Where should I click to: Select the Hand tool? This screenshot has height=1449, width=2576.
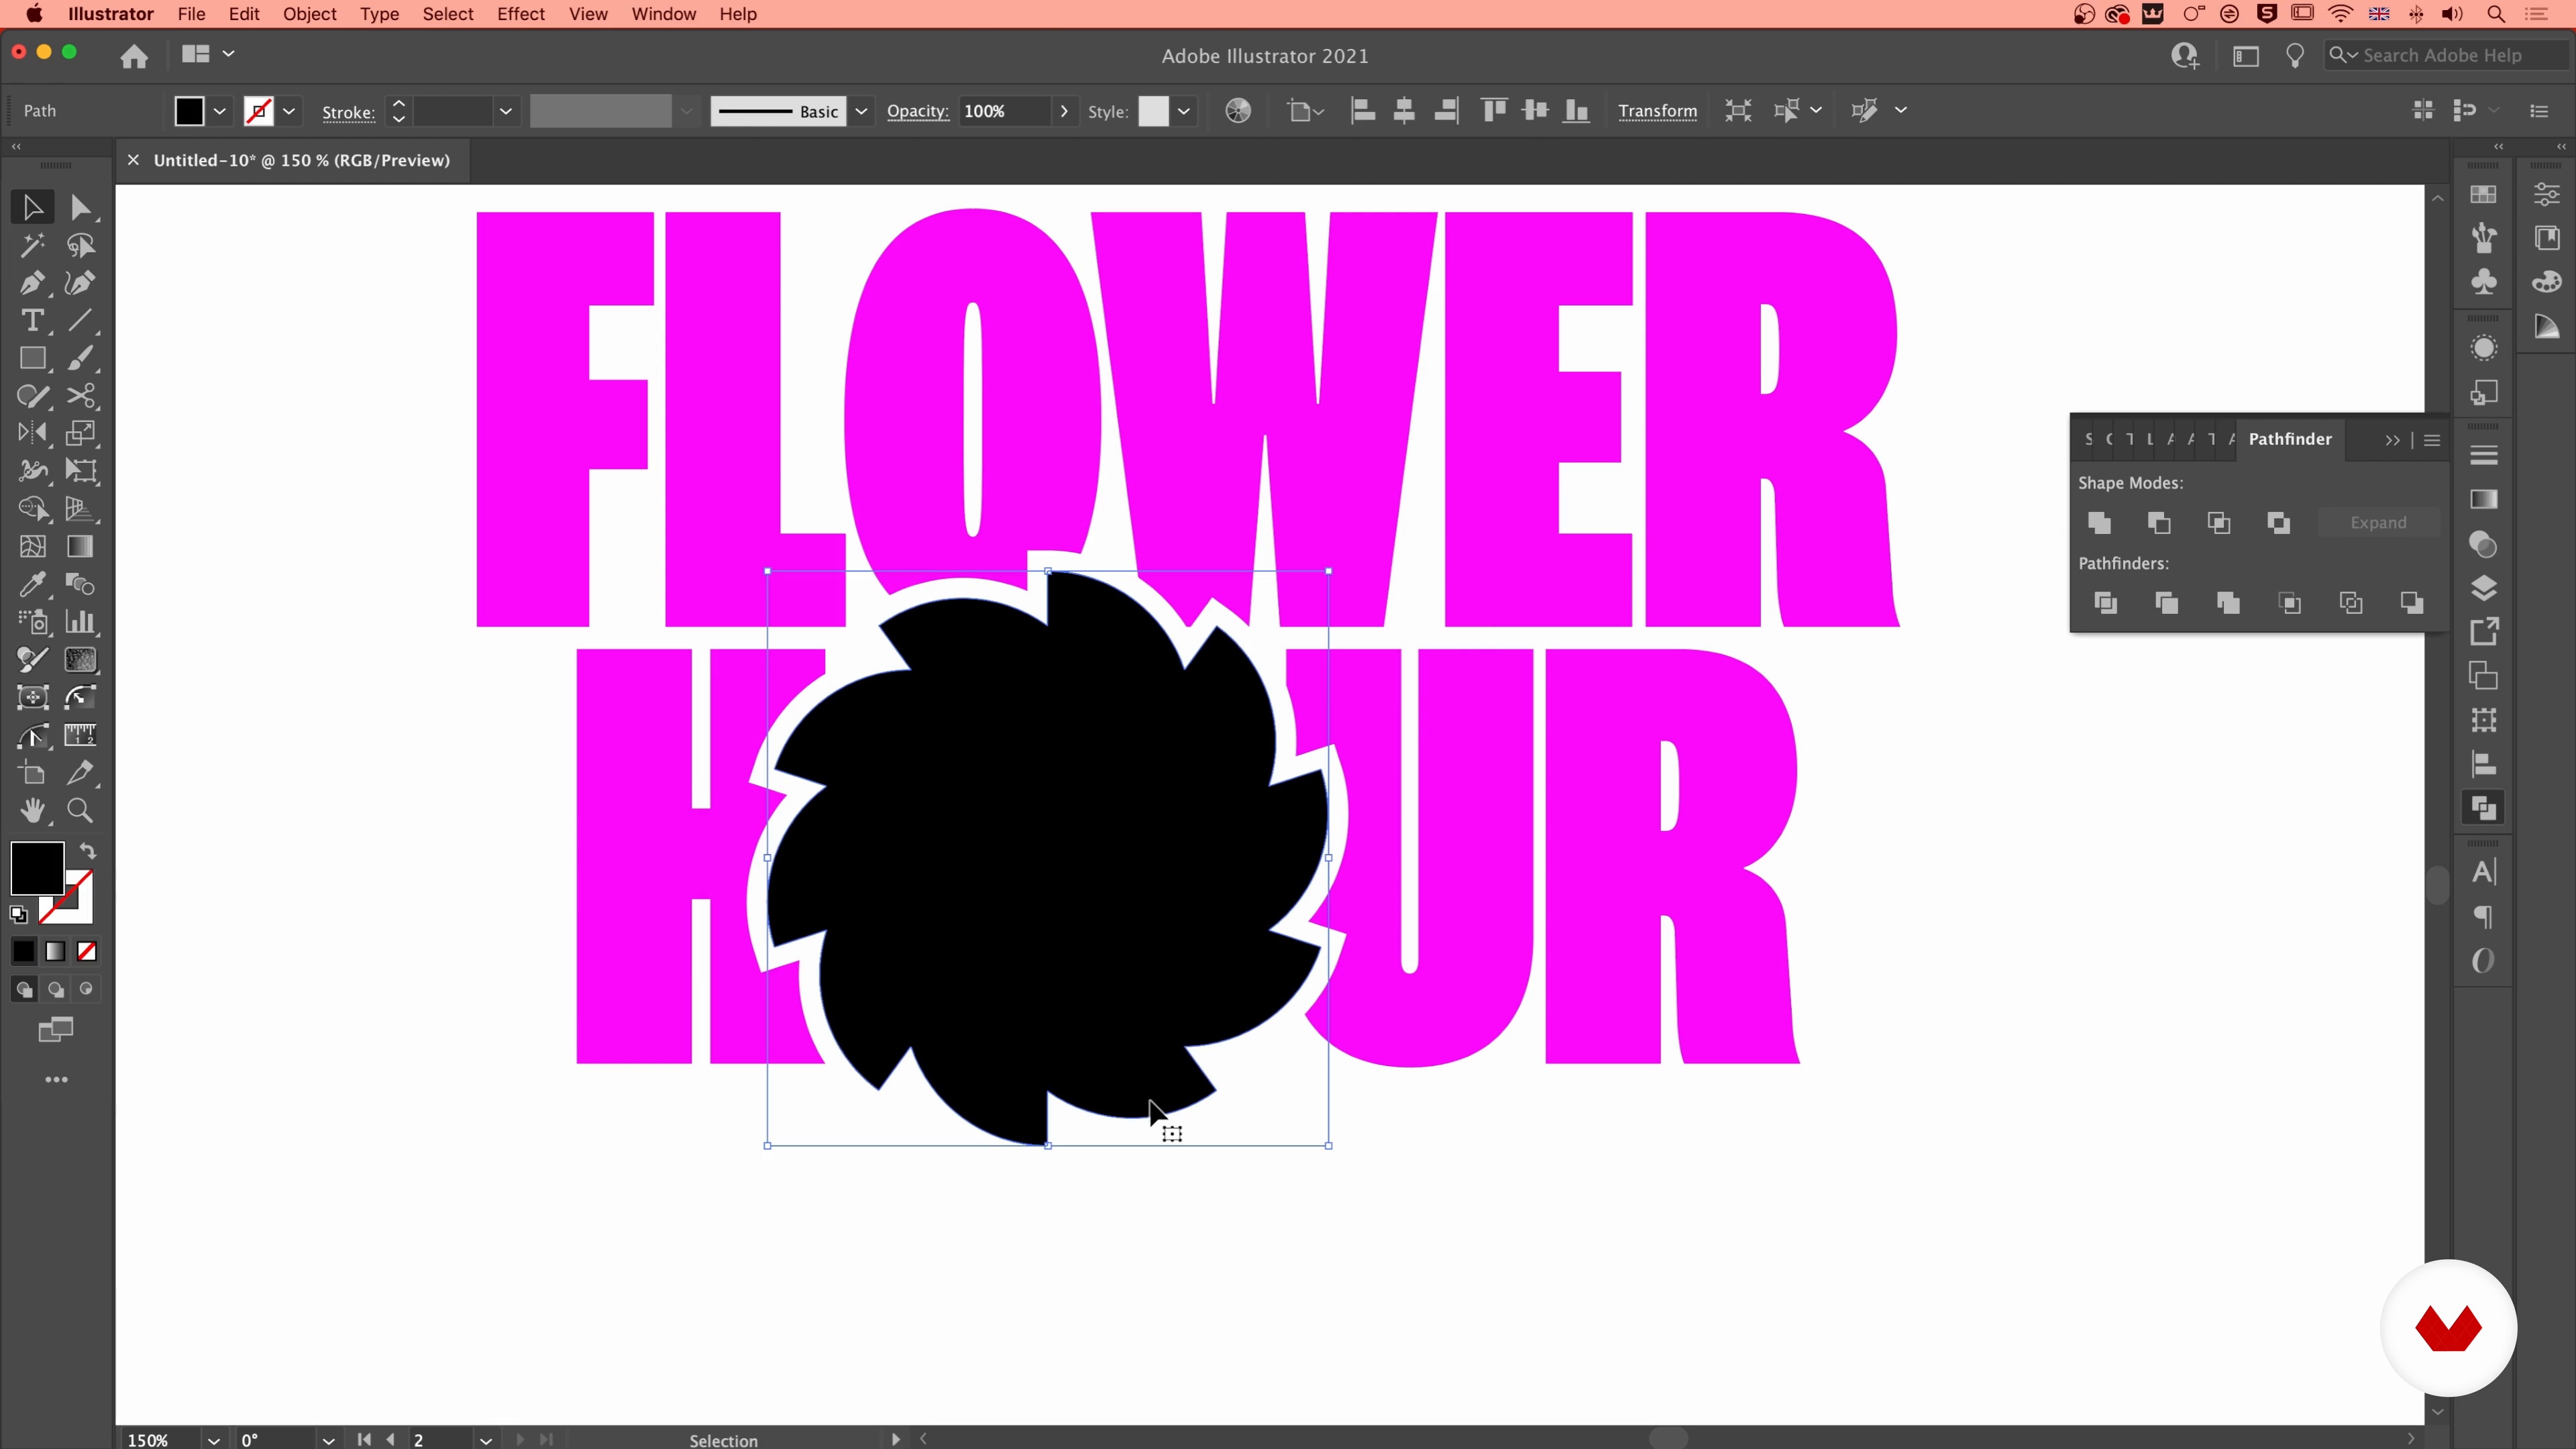pos(32,811)
